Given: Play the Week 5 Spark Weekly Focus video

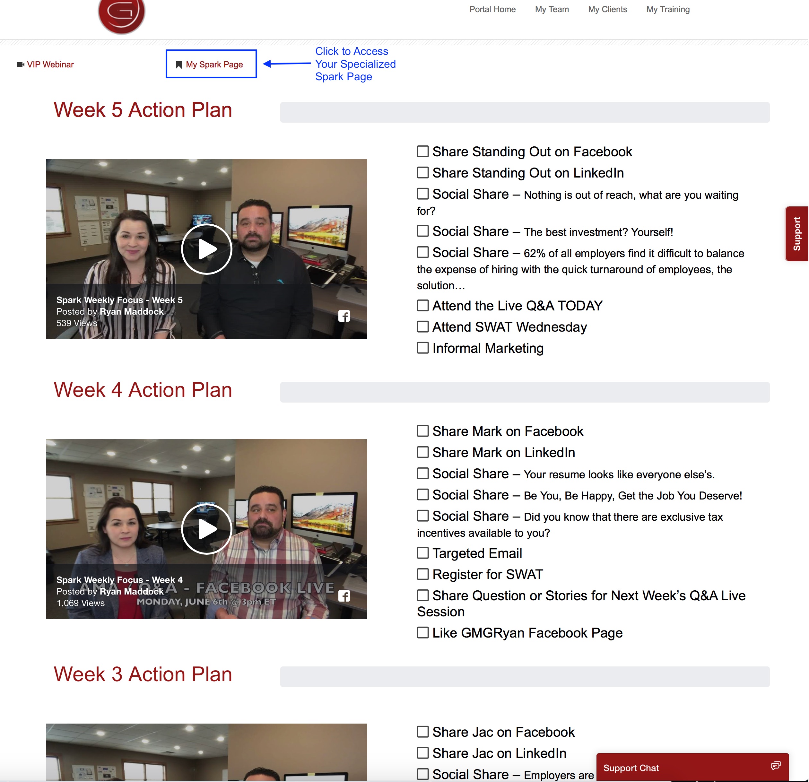Looking at the screenshot, I should tap(206, 249).
